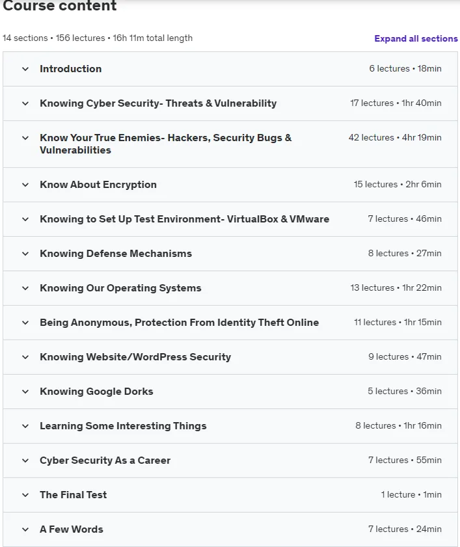The width and height of the screenshot is (460, 547).
Task: Click chevron beside Knowing to Set Up Test Environment
Action: tap(25, 219)
